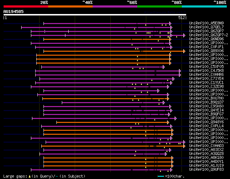The height and width of the screenshot is (179, 230).
Task: Click the arrowhead ending the UniRef100_A3QQZ8 alignment
Action: click(x=166, y=154)
